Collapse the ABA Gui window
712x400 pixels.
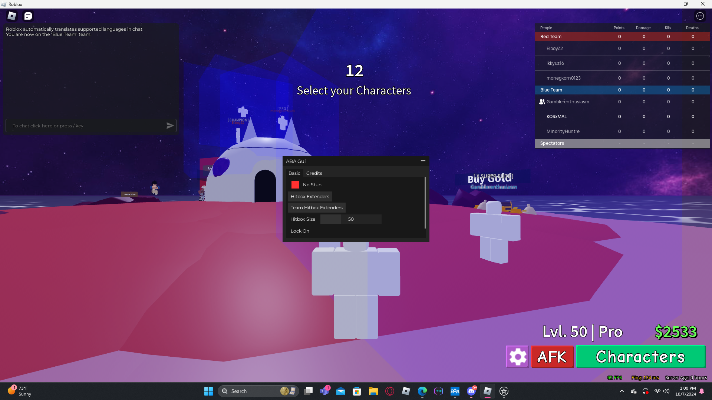(423, 161)
